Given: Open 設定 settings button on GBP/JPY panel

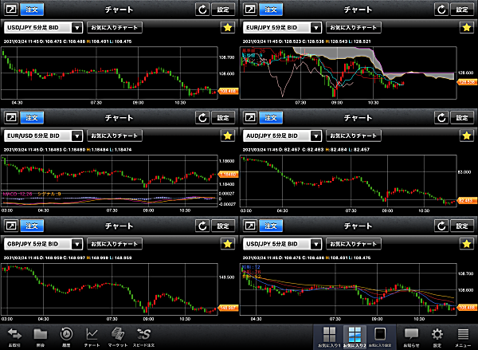Looking at the screenshot, I should [x=223, y=226].
